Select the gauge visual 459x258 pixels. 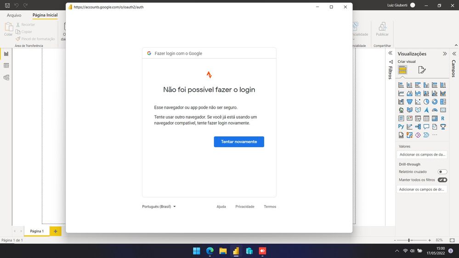coord(435,110)
